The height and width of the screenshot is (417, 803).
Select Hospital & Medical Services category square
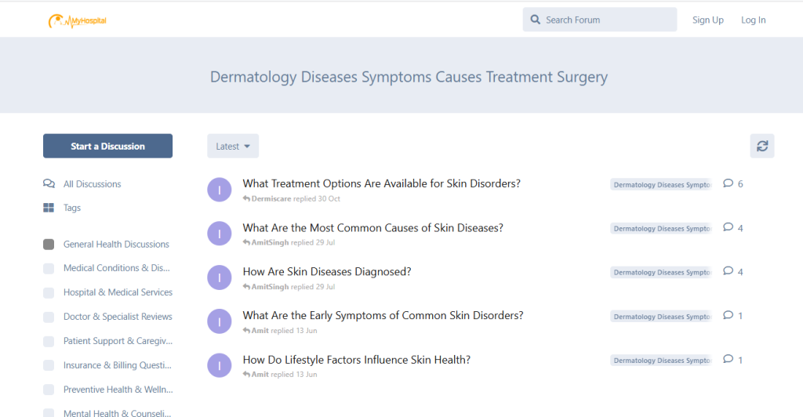[x=49, y=292]
